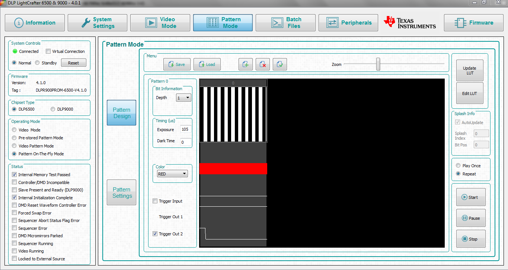Select the Play Once option
This screenshot has height=270, width=508.
459,166
